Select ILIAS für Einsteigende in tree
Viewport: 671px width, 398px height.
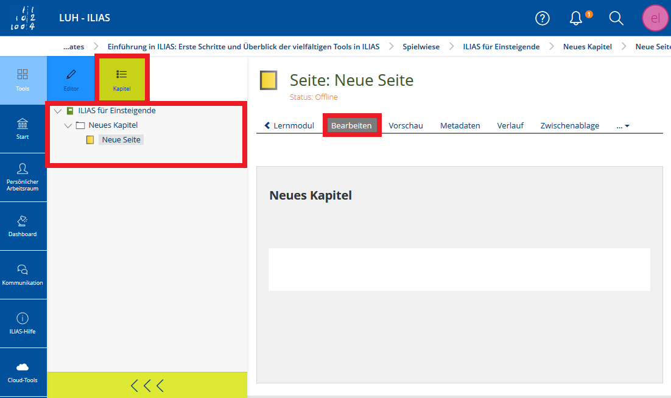coord(117,111)
